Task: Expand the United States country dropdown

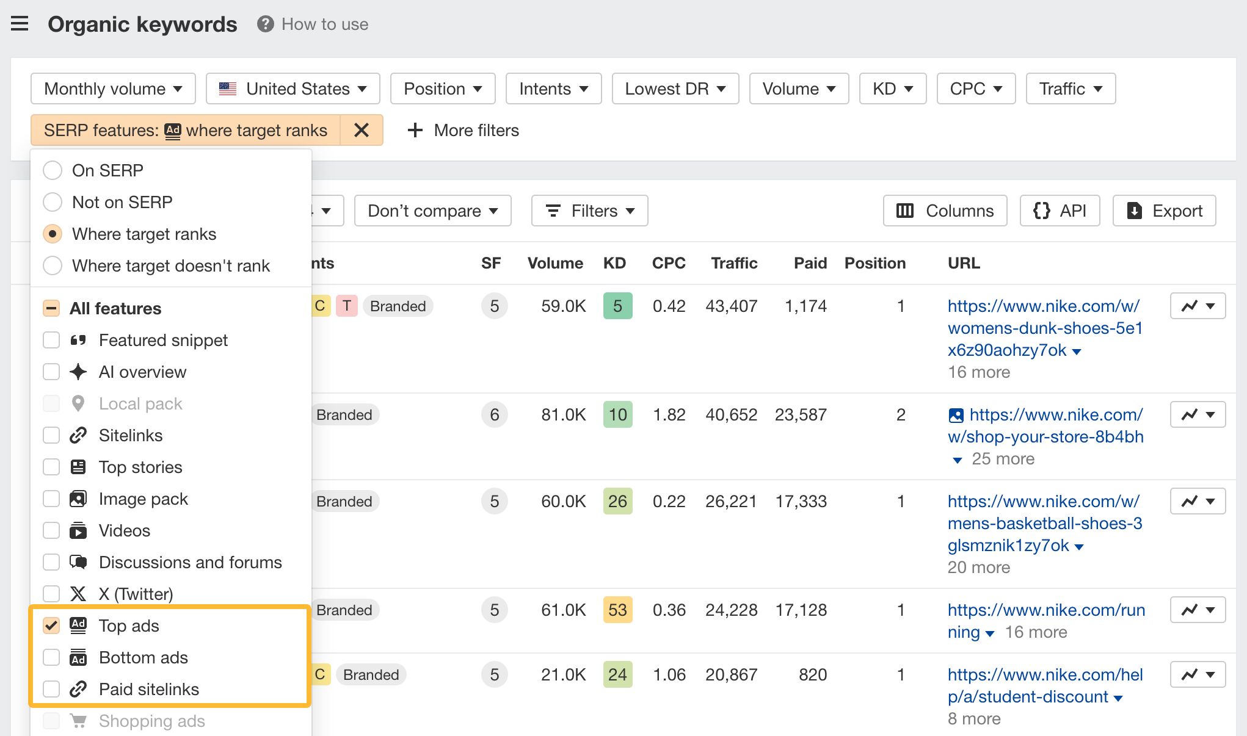Action: 293,88
